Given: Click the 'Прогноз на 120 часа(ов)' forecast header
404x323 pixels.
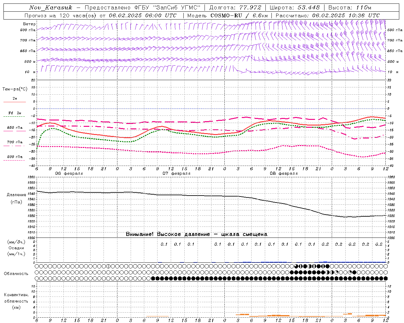Looking at the screenshot, I should 61,15.
